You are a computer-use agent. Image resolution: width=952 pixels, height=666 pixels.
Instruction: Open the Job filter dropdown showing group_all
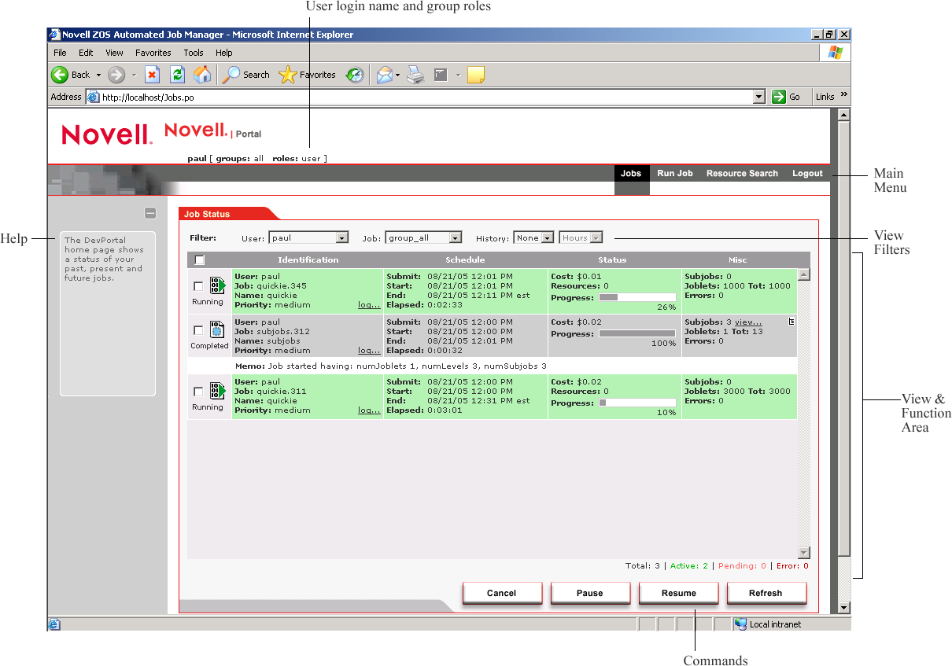point(423,237)
